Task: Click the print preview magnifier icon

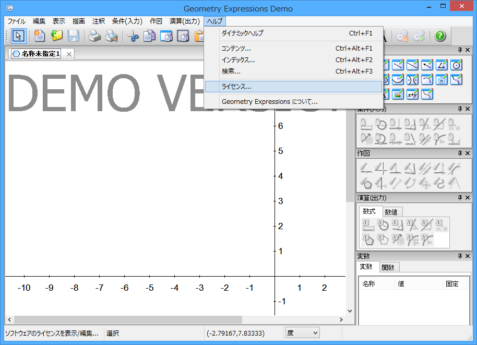Action: click(111, 36)
